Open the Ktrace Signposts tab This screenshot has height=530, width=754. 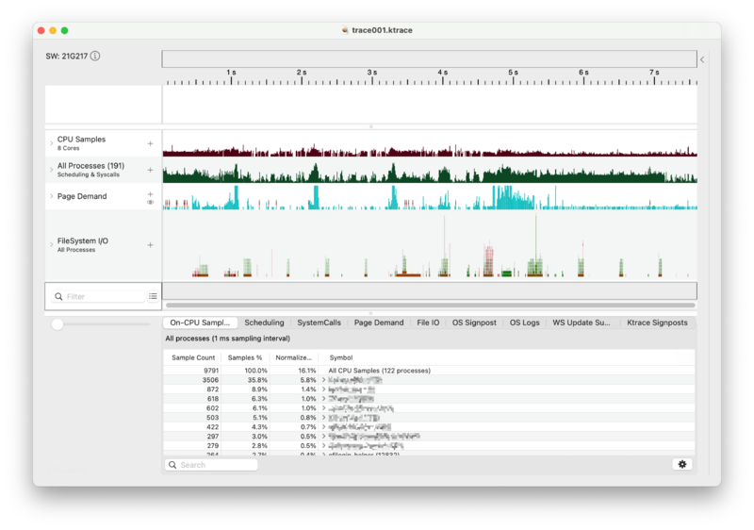pyautogui.click(x=657, y=323)
